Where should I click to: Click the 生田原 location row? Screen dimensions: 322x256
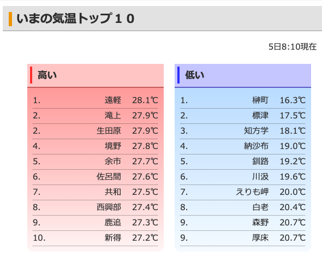coord(96,131)
